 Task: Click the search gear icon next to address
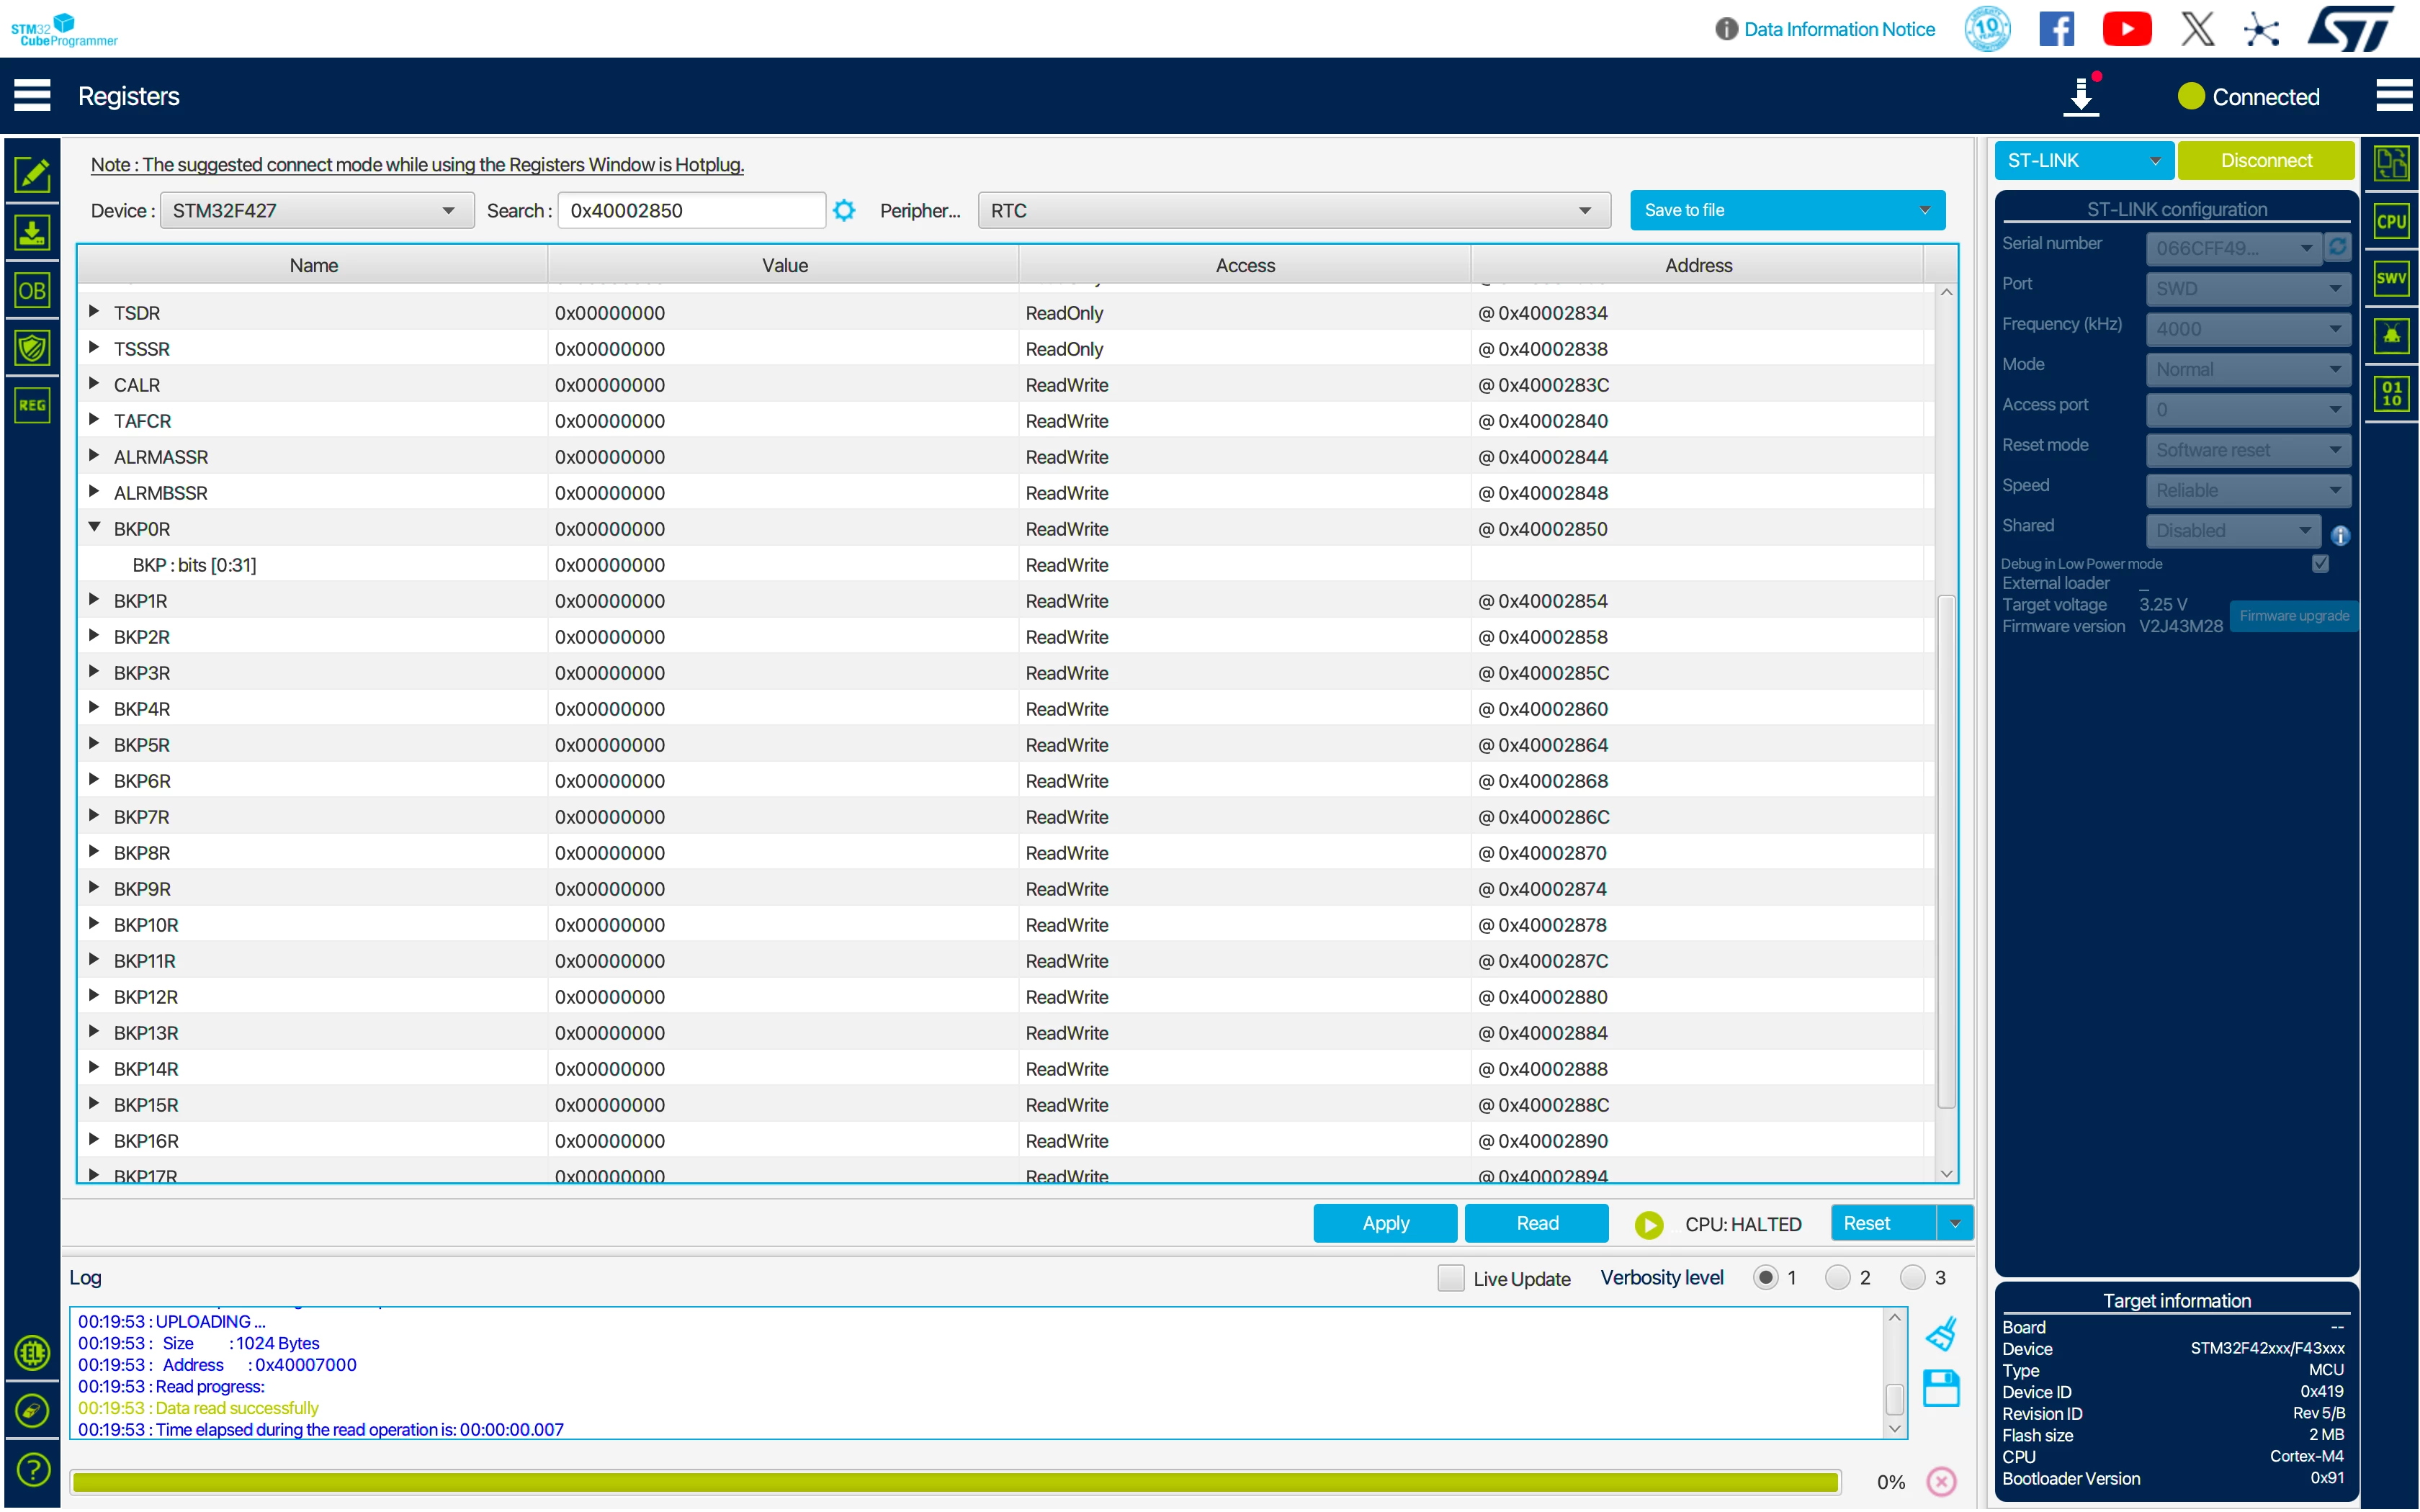844,210
